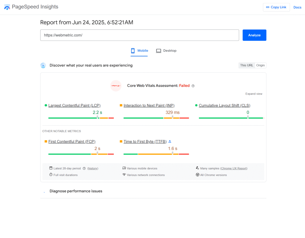
Task: Click the Copy Link button
Action: [276, 7]
